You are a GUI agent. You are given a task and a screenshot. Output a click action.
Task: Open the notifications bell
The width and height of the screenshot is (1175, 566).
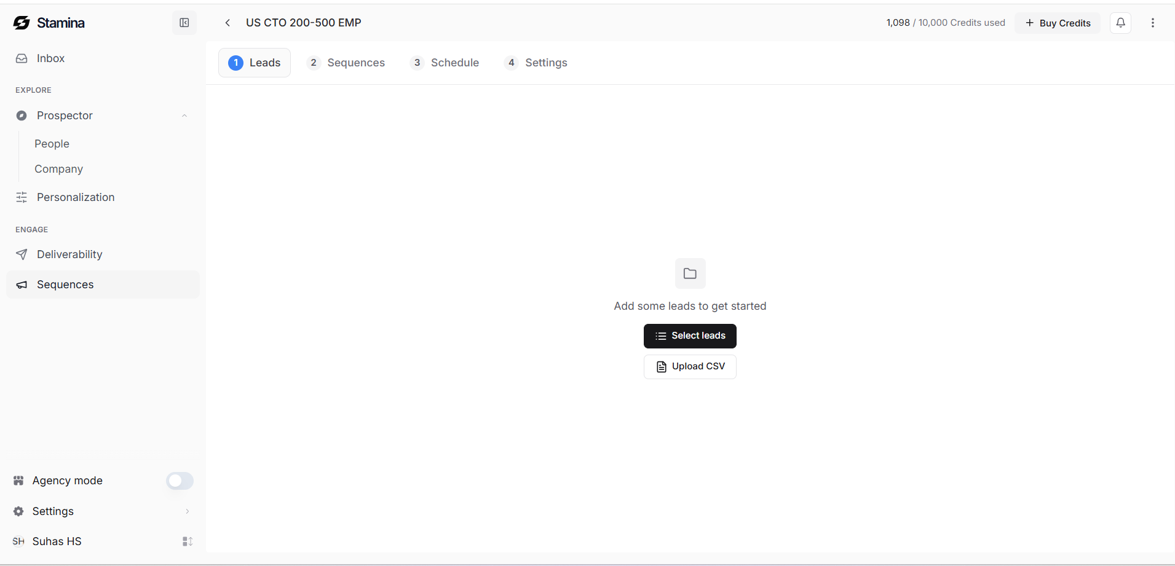tap(1120, 23)
